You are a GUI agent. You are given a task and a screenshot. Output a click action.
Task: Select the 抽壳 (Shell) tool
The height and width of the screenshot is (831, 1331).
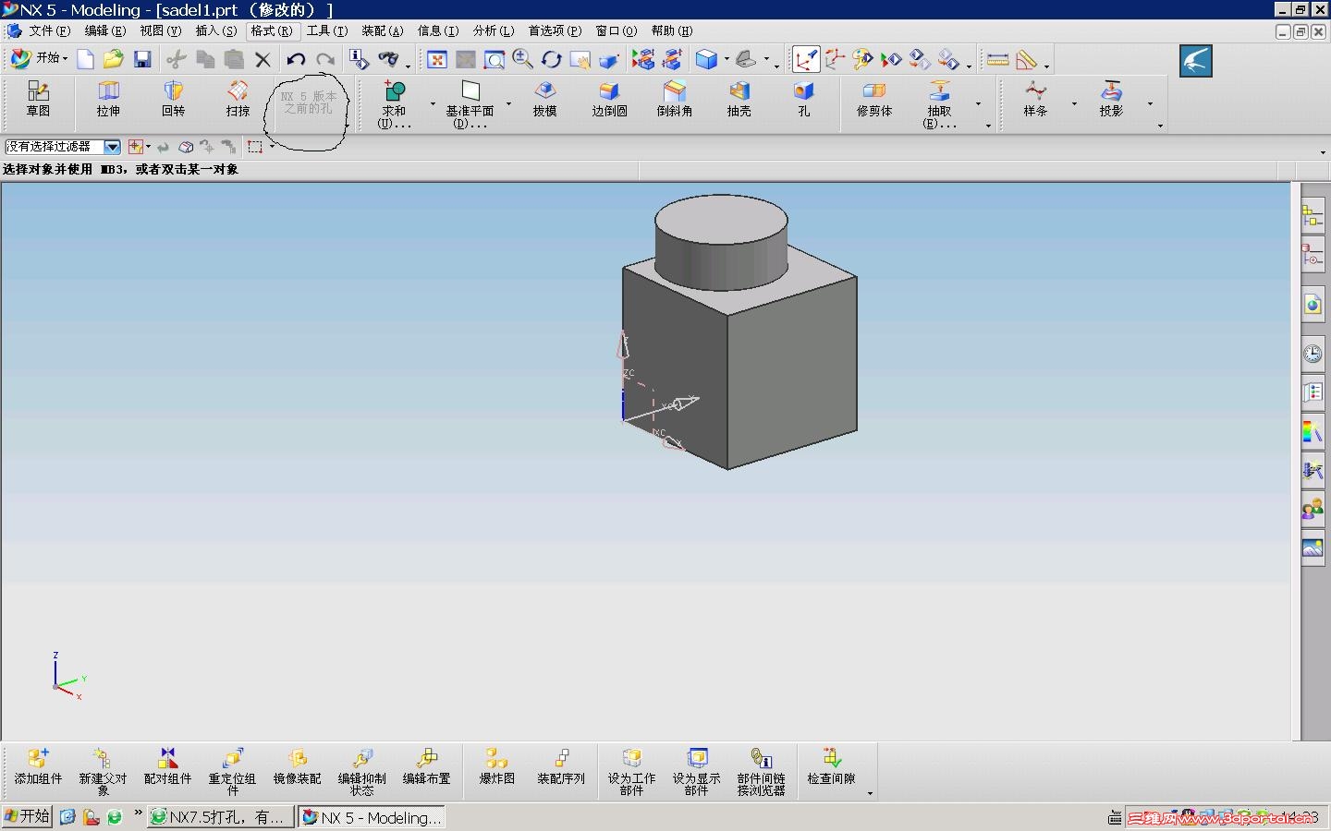tap(739, 100)
